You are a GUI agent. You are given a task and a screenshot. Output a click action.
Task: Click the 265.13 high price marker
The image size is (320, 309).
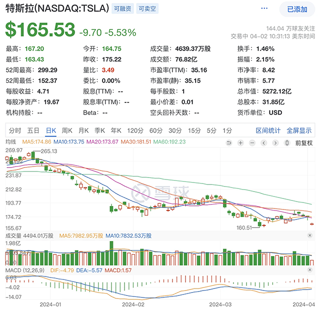(x=49, y=151)
